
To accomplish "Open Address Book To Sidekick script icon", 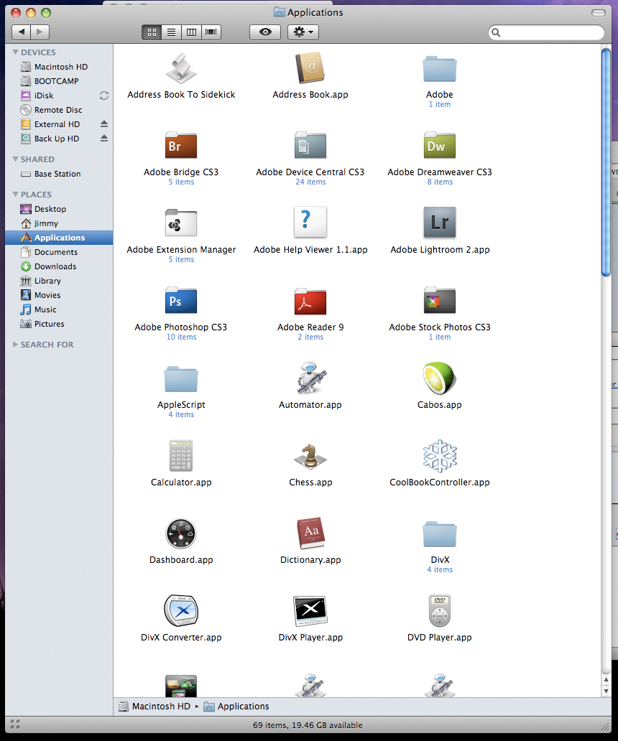I will click(x=181, y=68).
